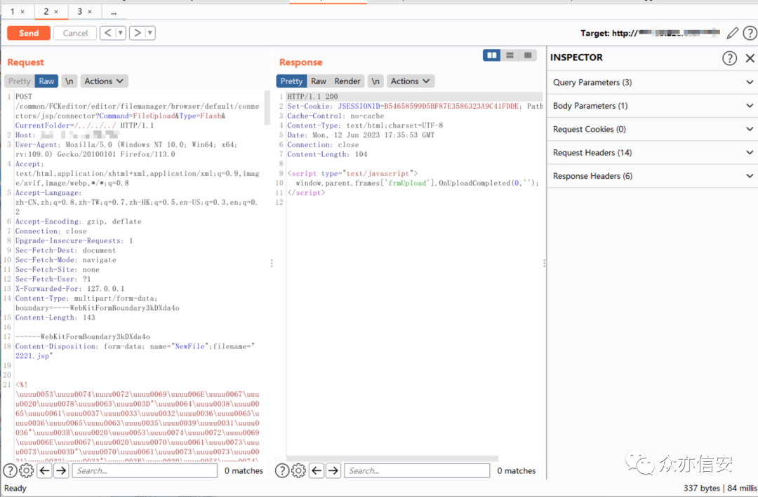Expand Query Parameters (3) section

point(653,83)
